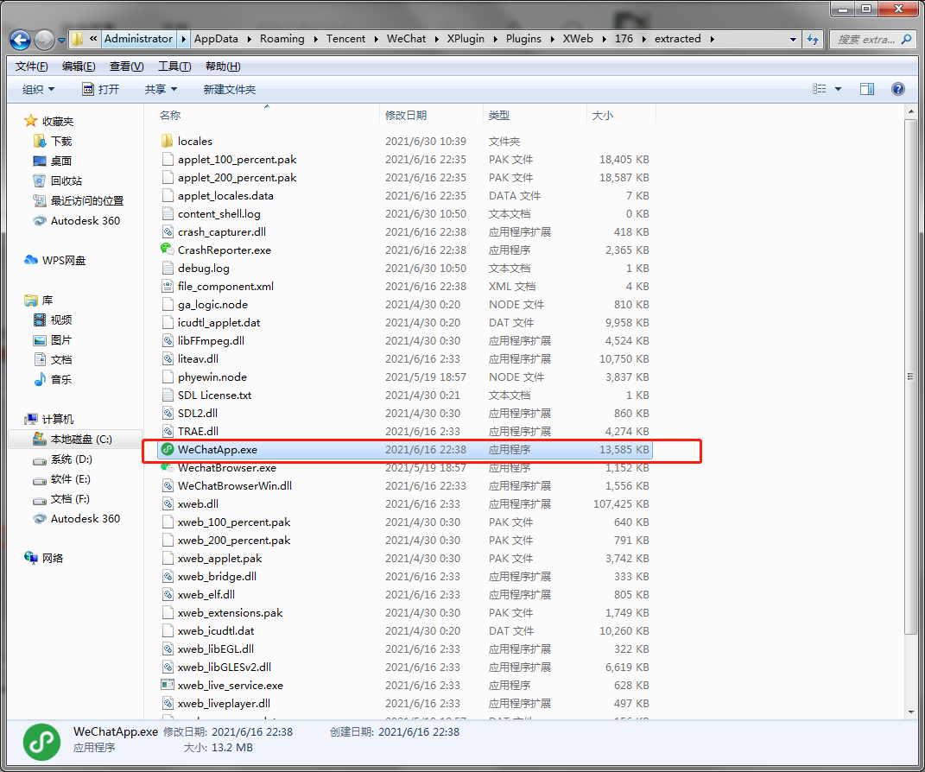This screenshot has height=772, width=925.
Task: Click the Forward navigation arrow
Action: tap(44, 40)
